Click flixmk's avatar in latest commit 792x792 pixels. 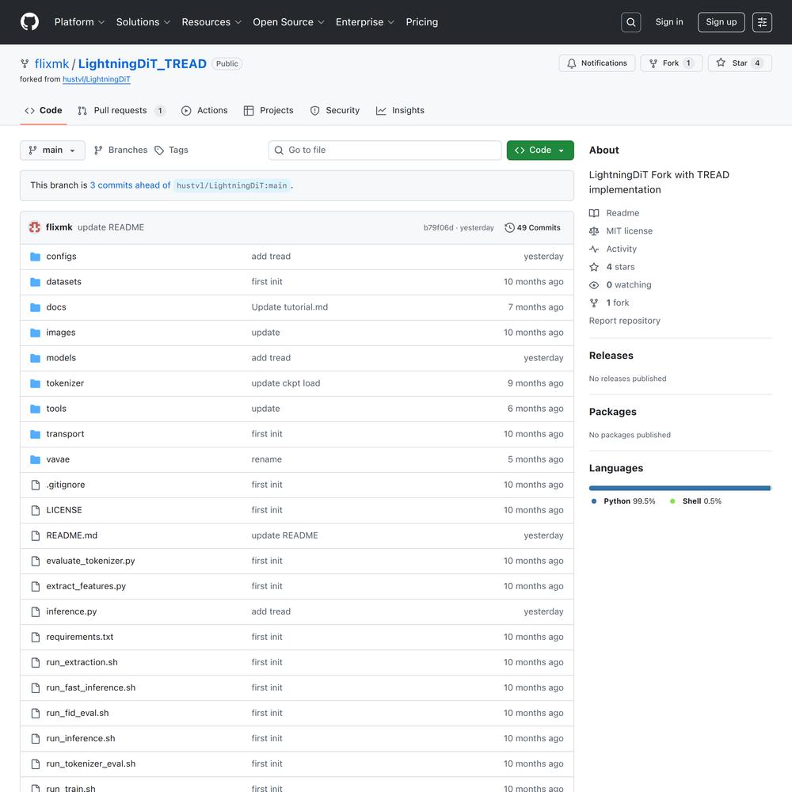(x=35, y=227)
